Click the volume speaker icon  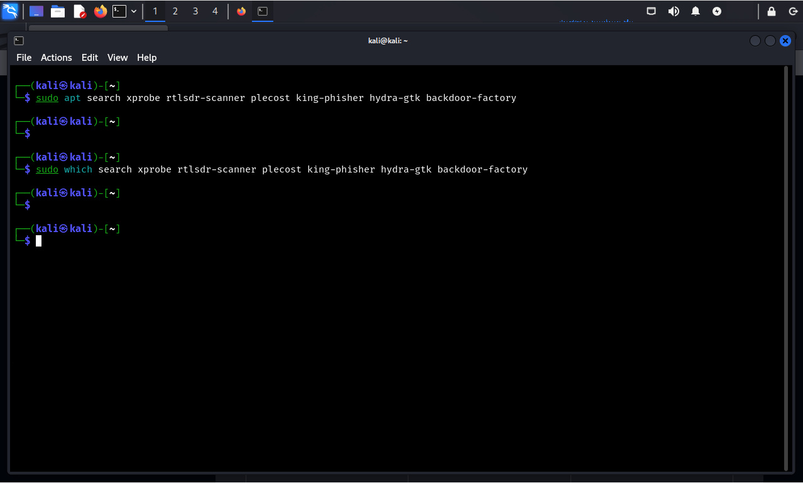[x=674, y=11]
